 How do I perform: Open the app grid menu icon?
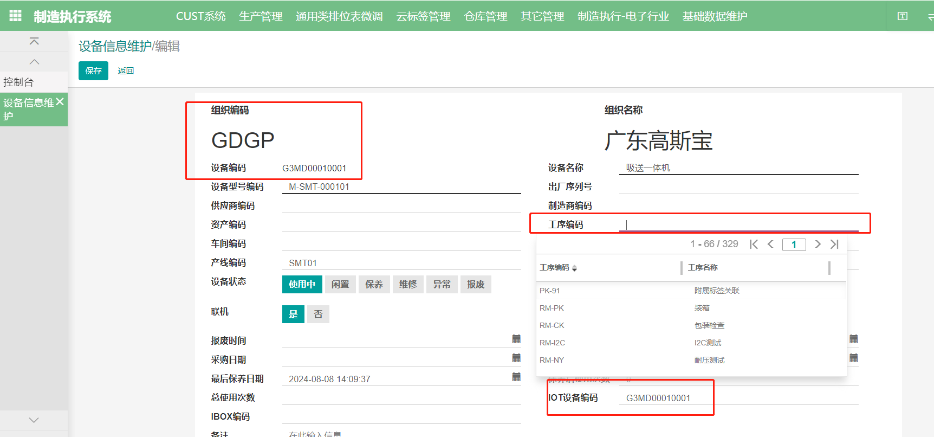pyautogui.click(x=16, y=16)
